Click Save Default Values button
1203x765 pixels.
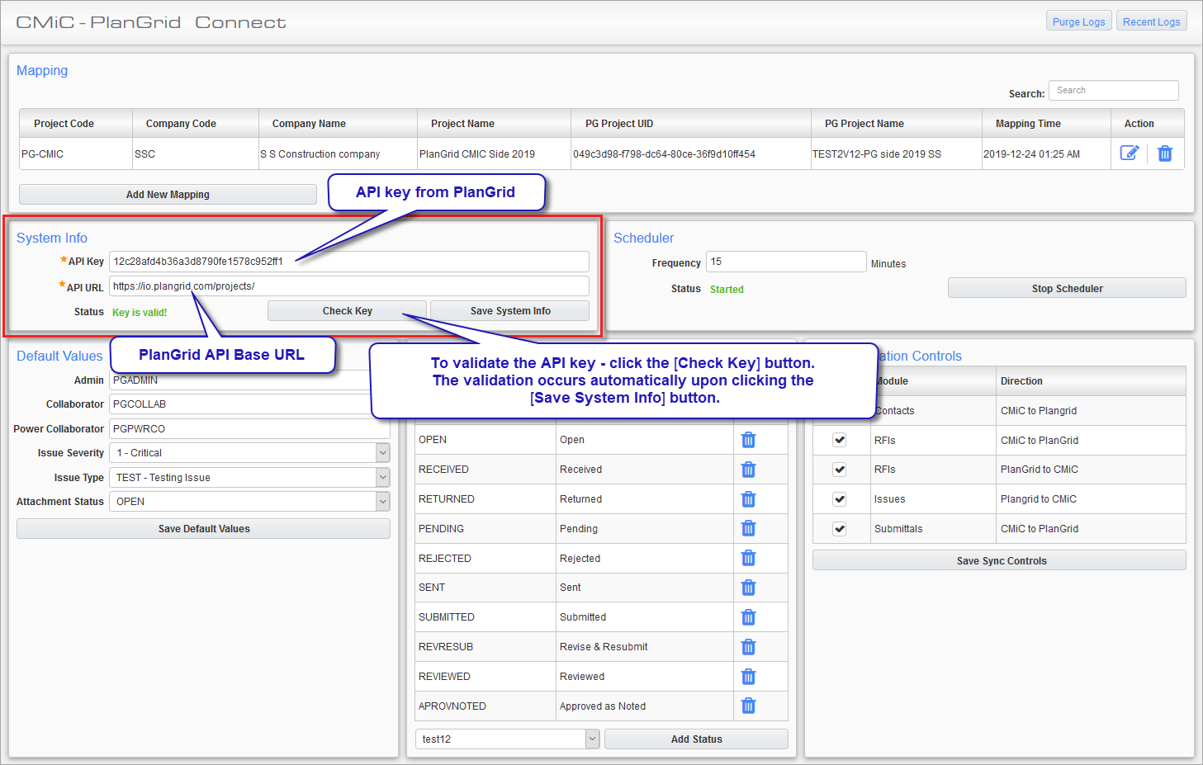tap(203, 528)
